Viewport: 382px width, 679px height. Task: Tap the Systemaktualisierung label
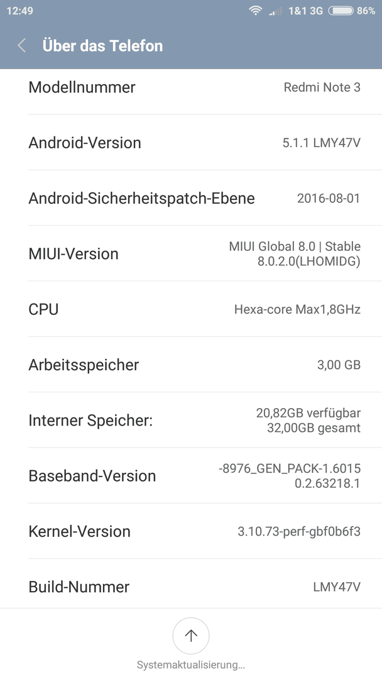(191, 665)
